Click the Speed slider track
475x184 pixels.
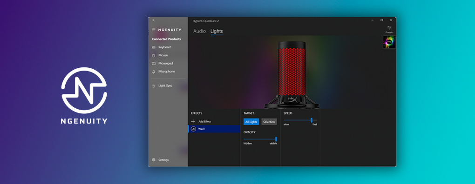pos(300,120)
